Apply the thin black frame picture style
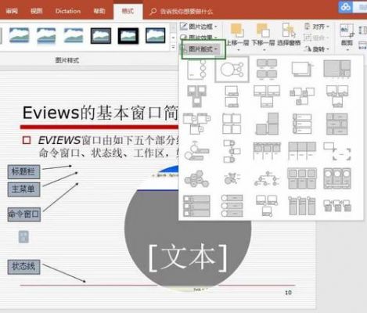The image size is (367, 313). [155, 35]
